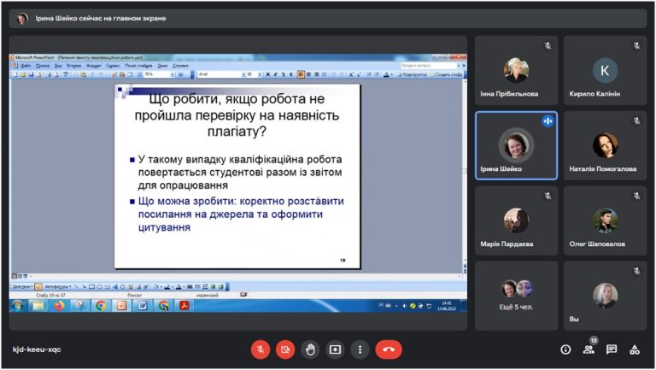The image size is (656, 370).
Task: Click New presentation toolbar icon
Action: [x=15, y=74]
